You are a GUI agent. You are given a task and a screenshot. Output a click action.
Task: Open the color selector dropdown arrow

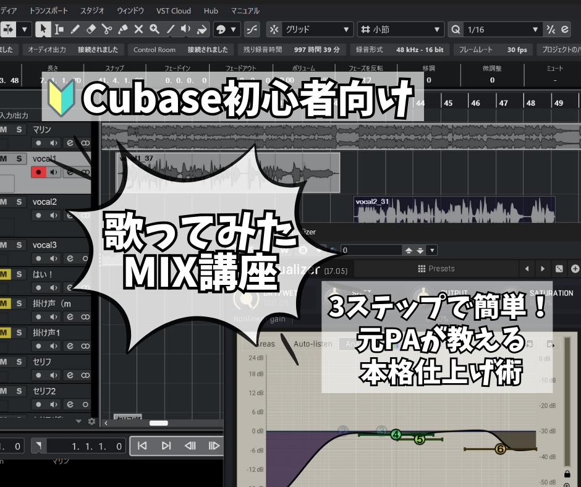[x=234, y=29]
